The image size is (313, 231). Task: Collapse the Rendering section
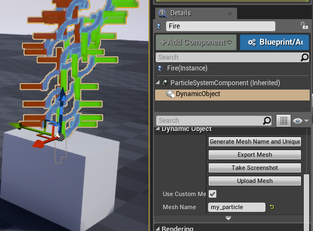(158, 228)
